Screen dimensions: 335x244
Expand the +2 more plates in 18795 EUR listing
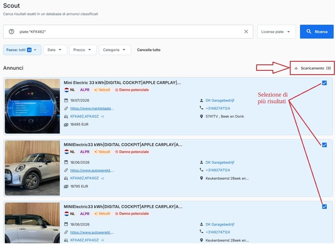pyautogui.click(x=102, y=178)
